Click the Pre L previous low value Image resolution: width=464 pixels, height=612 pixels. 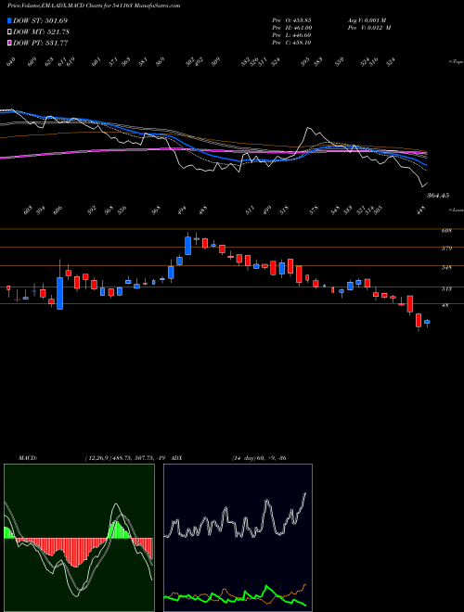point(291,35)
